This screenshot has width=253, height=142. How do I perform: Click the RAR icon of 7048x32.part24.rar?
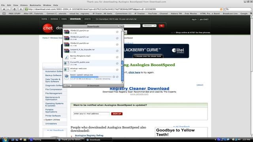[x=66, y=32]
